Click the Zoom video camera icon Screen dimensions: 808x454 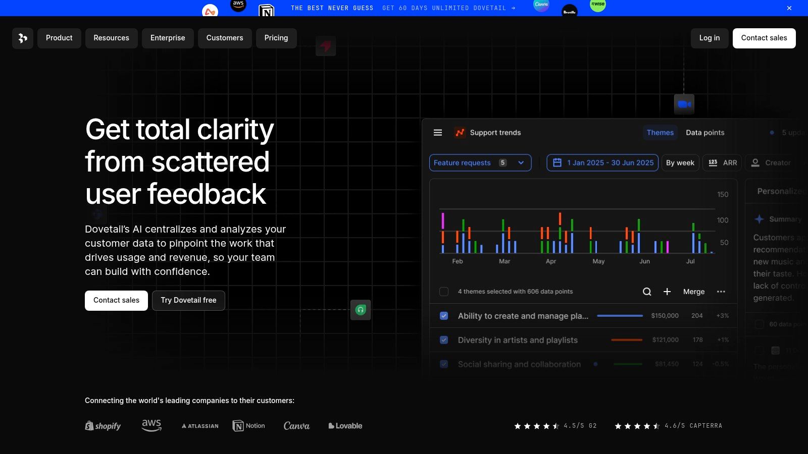tap(684, 104)
